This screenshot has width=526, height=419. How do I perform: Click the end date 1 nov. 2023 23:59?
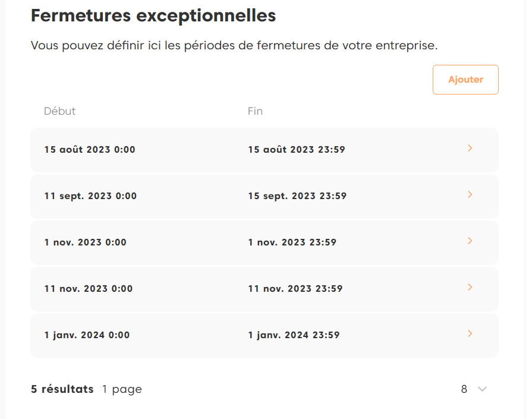tap(292, 242)
